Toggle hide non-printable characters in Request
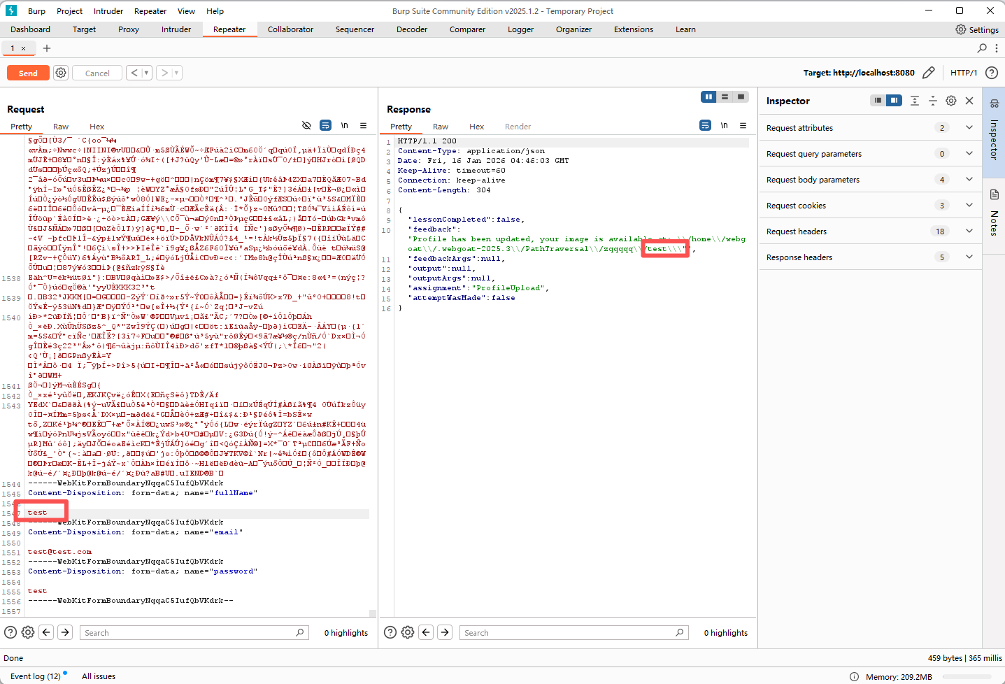 point(306,126)
